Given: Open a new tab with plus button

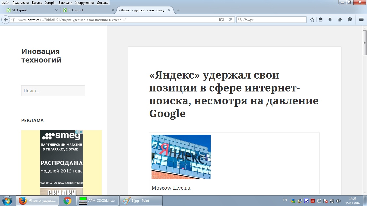Looking at the screenshot, I should click(178, 10).
